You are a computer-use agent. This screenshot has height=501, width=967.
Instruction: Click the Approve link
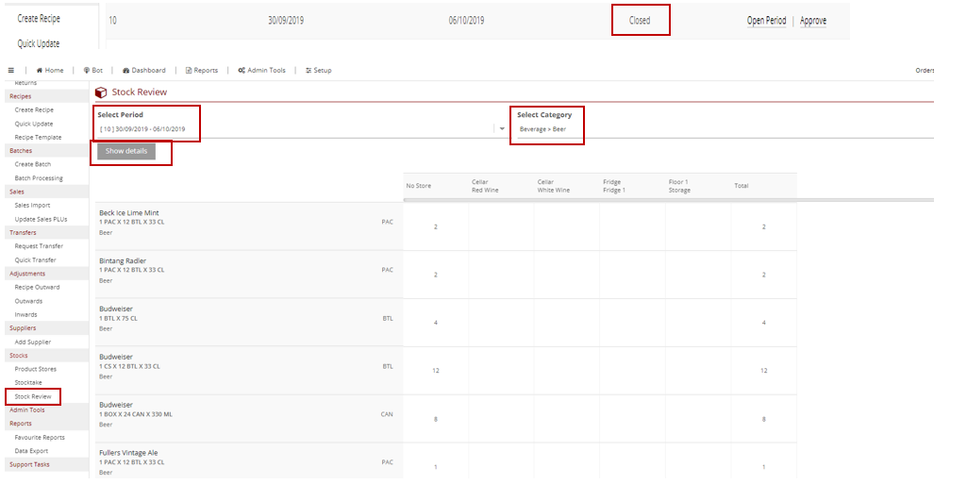click(813, 21)
